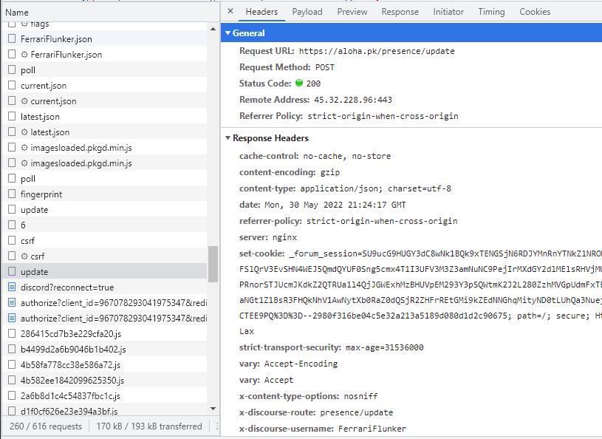
Task: Click the Name column header
Action: point(111,12)
